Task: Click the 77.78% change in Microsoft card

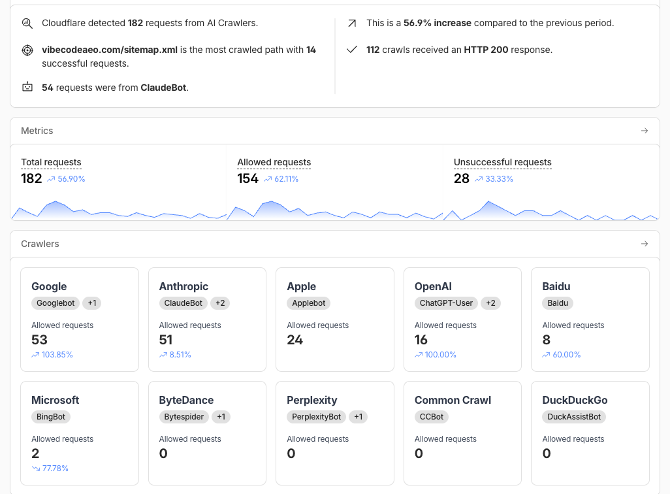Action: [x=55, y=469]
